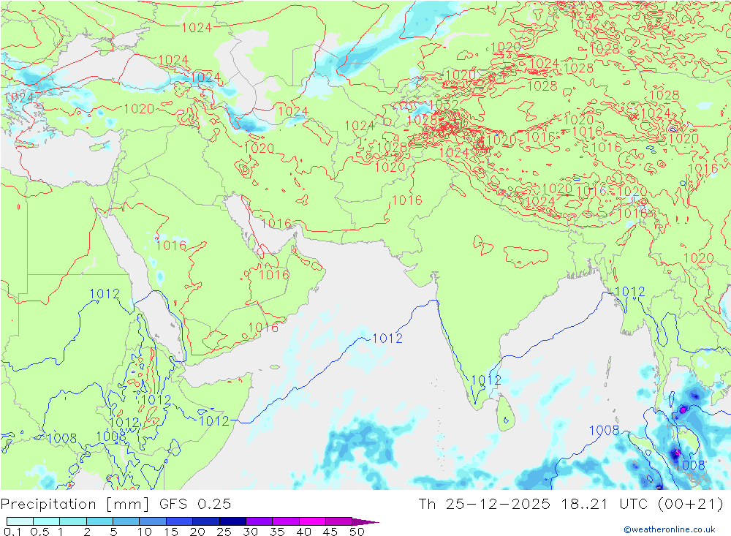This screenshot has height=536, width=731.
Task: Select the 45–50 mm legend swatch
Action: [338, 521]
